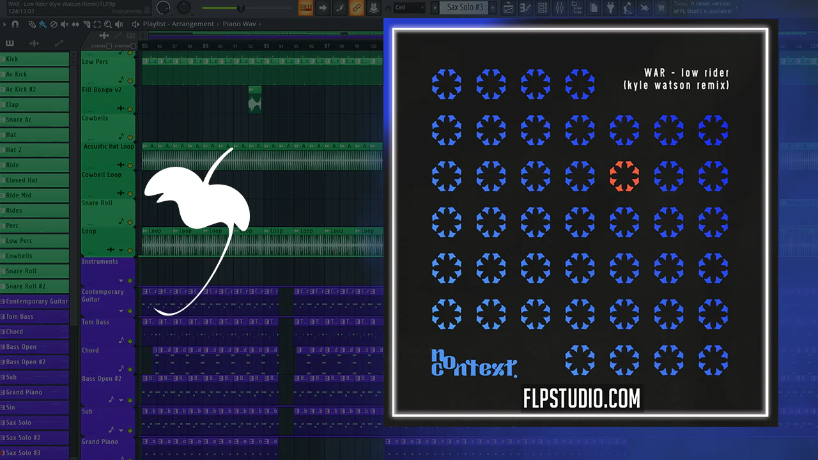The image size is (818, 460).
Task: Select the playlist Slip tool
Action: pyautogui.click(x=75, y=24)
